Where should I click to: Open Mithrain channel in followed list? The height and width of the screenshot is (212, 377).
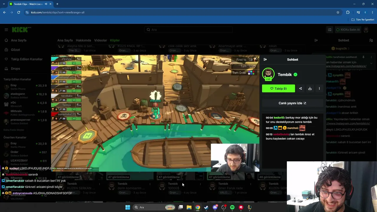pyautogui.click(x=25, y=112)
